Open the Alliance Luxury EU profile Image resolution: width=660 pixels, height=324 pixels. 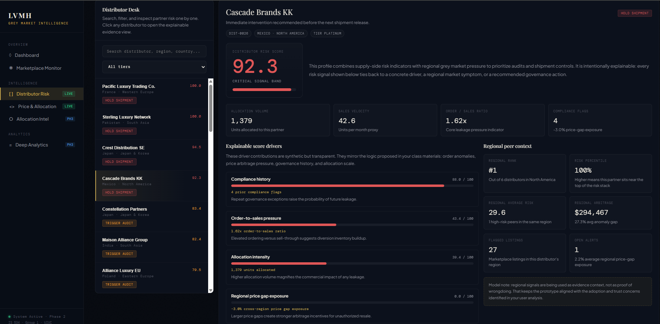152,278
